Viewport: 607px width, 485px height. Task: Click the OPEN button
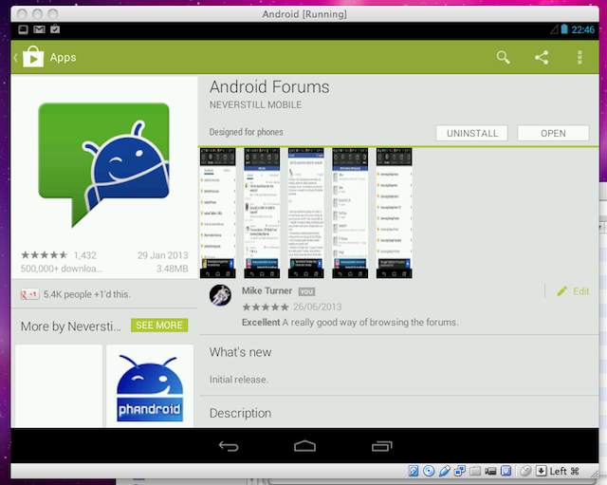[553, 134]
